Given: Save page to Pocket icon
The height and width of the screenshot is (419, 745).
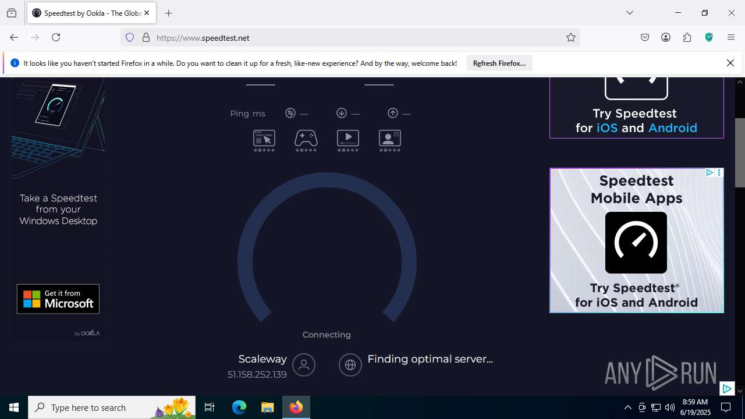Looking at the screenshot, I should tap(645, 37).
